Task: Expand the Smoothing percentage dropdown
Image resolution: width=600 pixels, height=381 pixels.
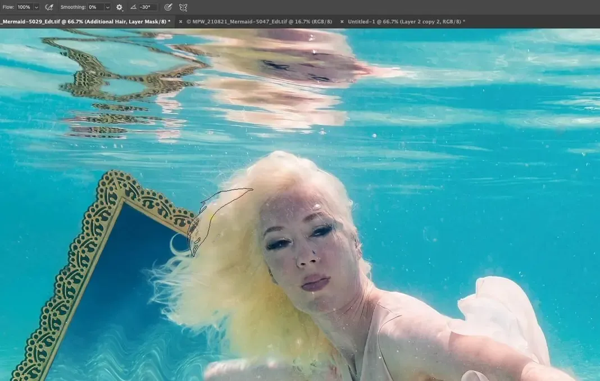Action: (x=107, y=7)
